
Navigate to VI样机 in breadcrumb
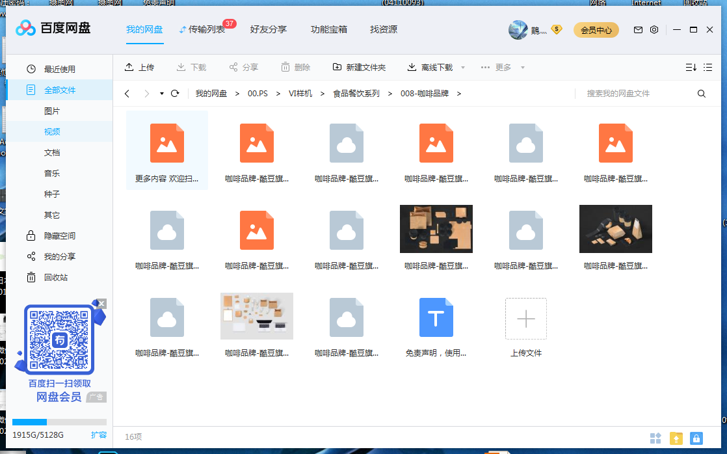click(300, 94)
